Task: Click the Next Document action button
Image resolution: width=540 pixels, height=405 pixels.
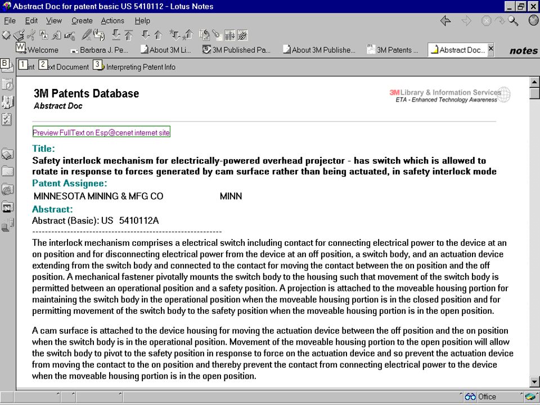Action: 65,67
